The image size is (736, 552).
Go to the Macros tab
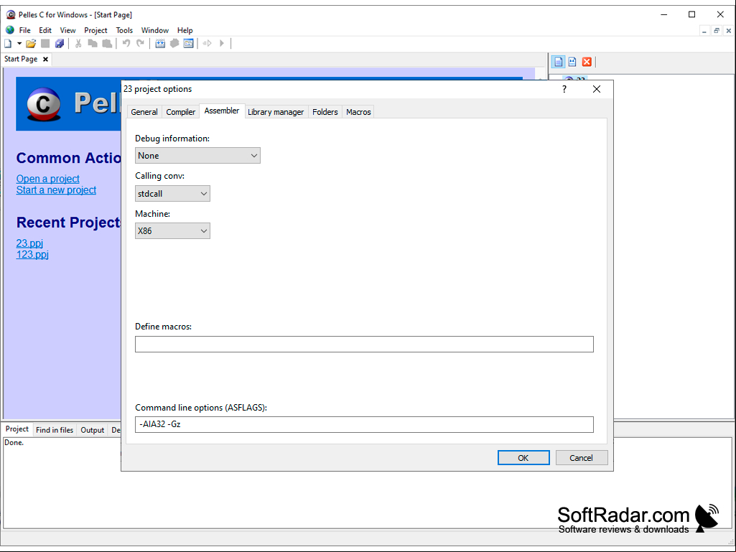coord(358,112)
